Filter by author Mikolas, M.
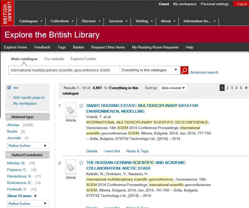 click(x=16, y=163)
